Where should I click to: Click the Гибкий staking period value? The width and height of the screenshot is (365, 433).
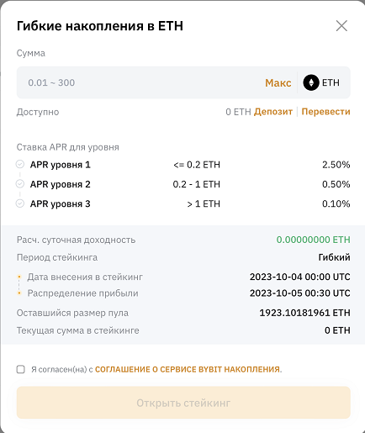point(334,257)
